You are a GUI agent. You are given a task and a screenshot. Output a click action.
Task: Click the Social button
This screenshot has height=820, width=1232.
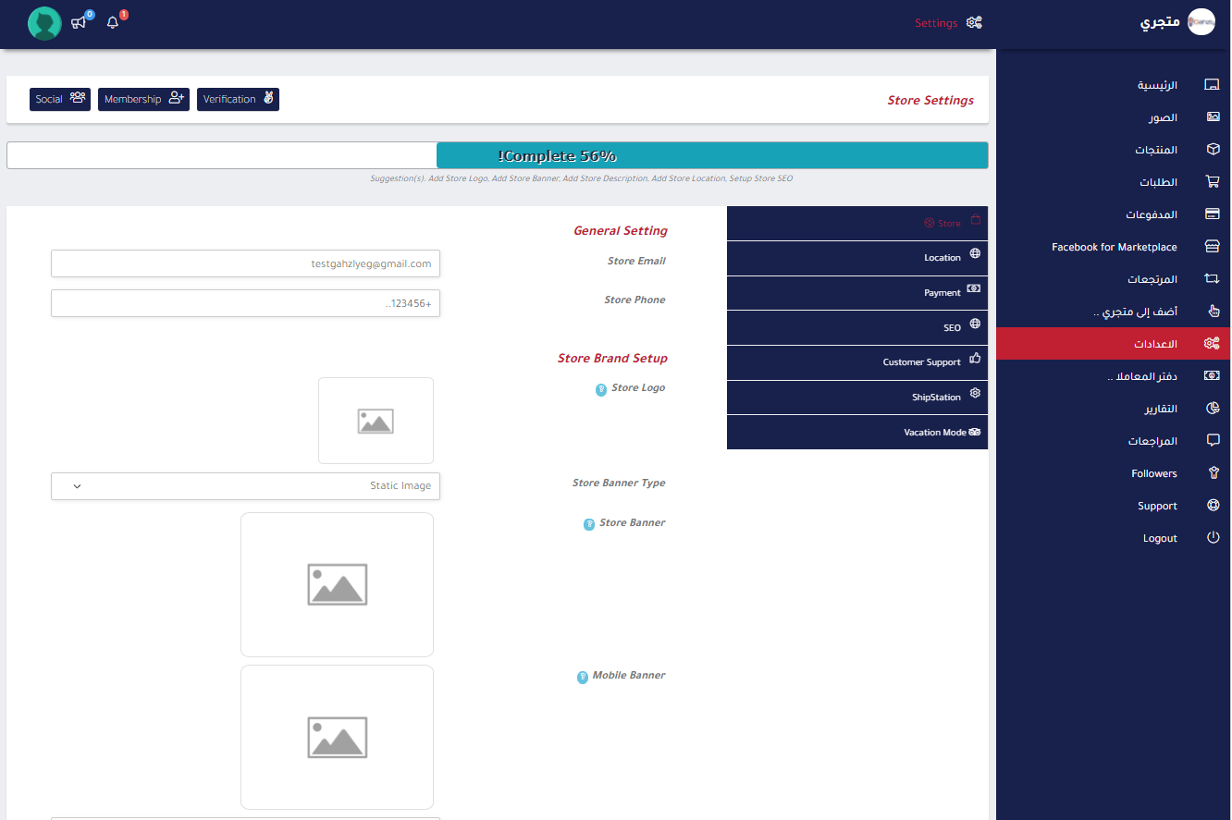pyautogui.click(x=60, y=99)
